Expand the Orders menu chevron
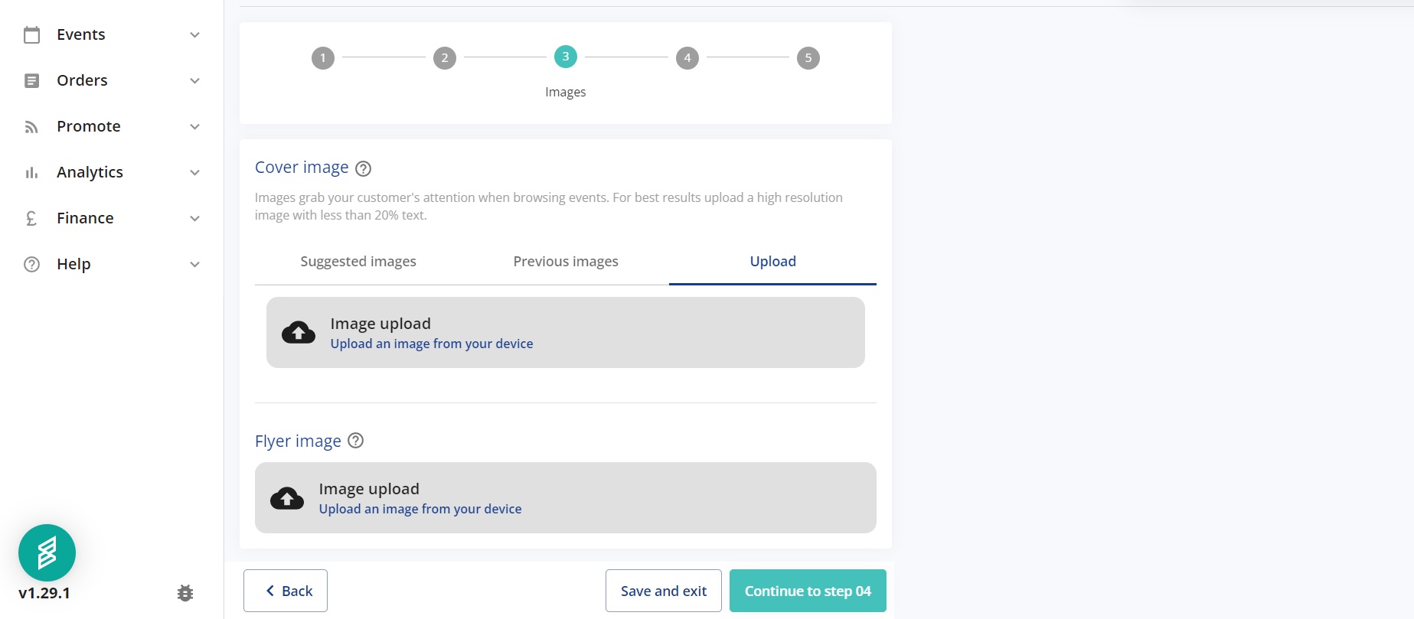Viewport: 1414px width, 619px height. [194, 81]
